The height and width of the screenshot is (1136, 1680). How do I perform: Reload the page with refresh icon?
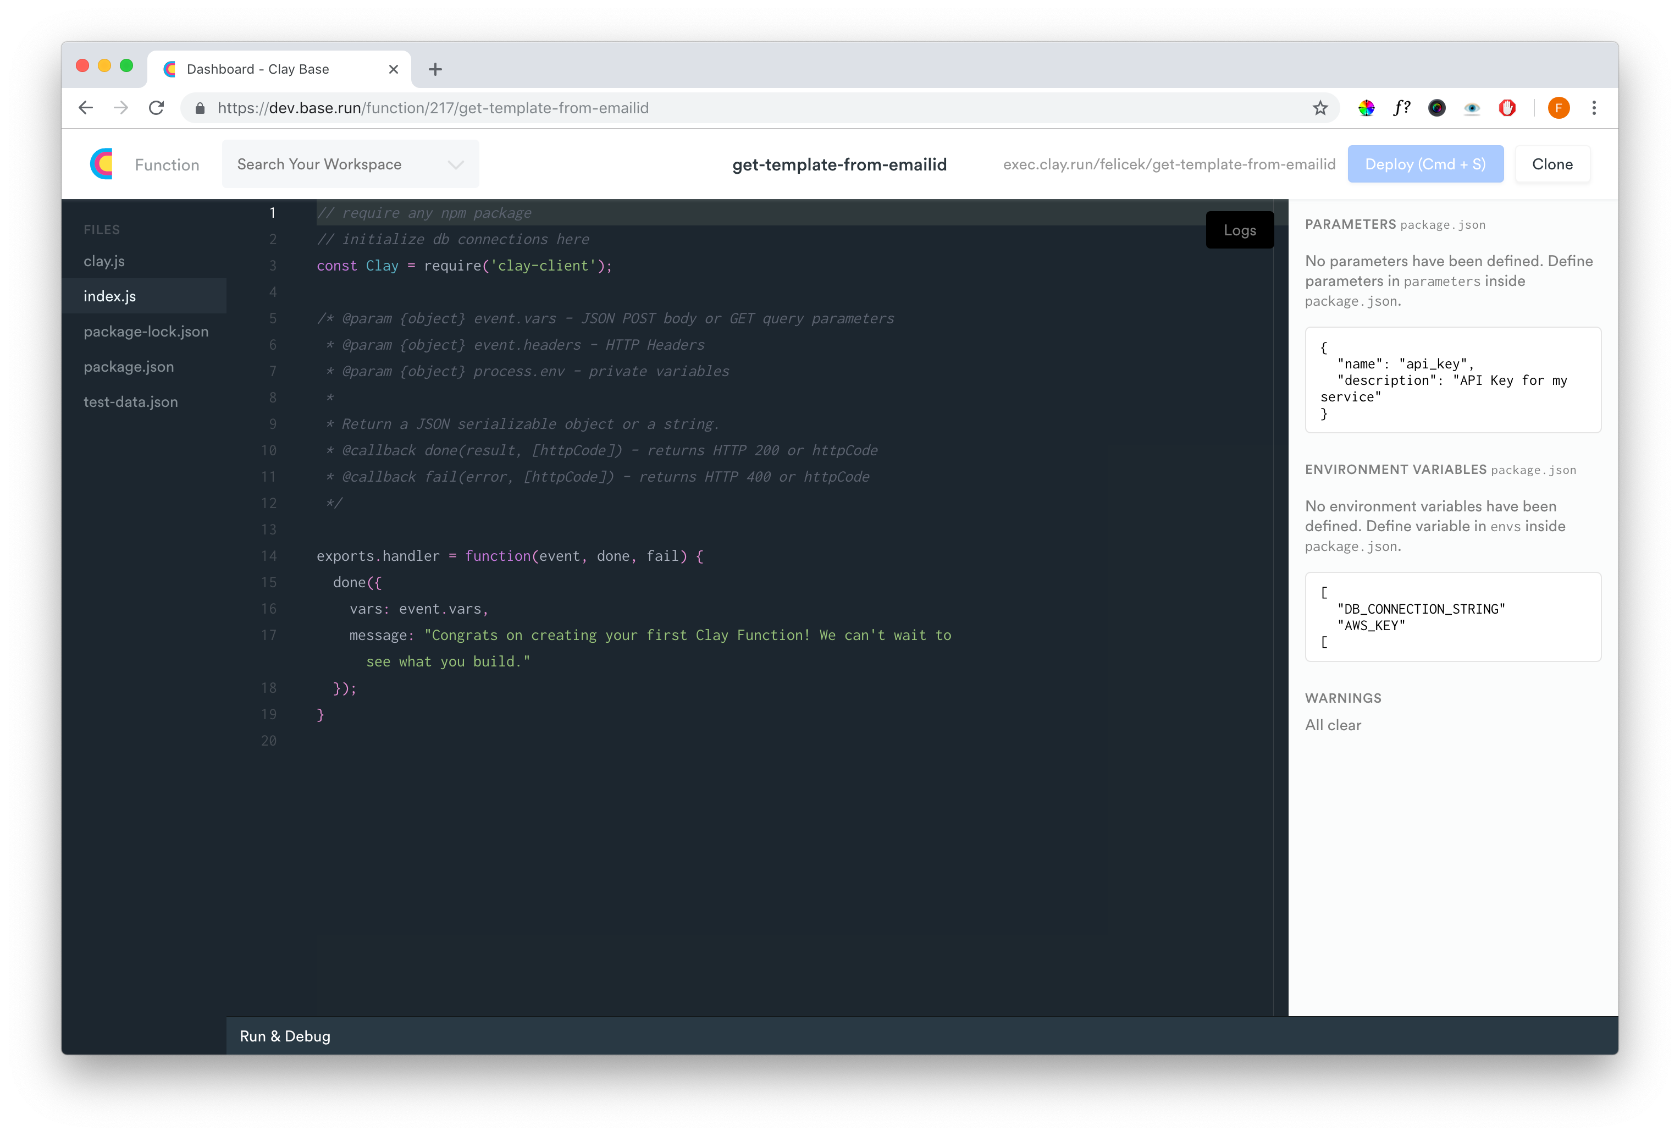[x=156, y=108]
